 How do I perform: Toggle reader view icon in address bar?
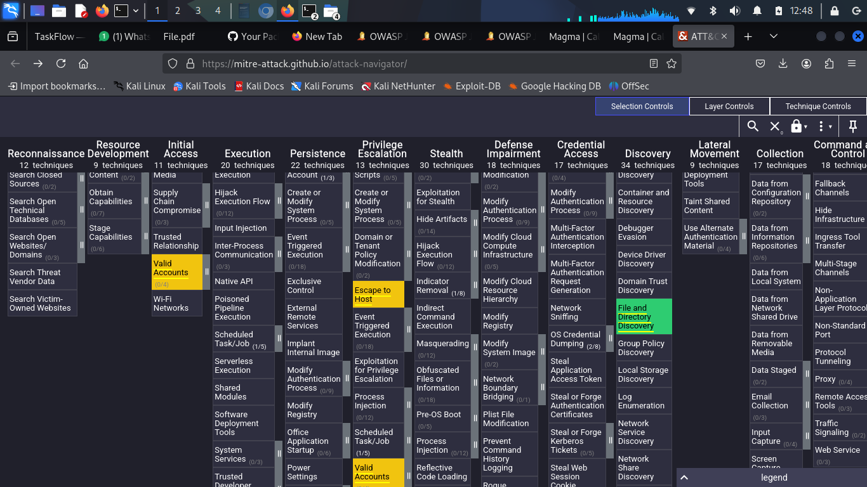tap(654, 63)
